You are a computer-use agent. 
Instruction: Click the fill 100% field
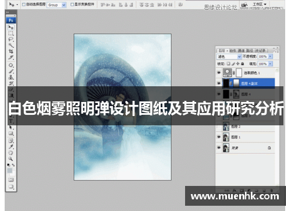click(x=262, y=64)
